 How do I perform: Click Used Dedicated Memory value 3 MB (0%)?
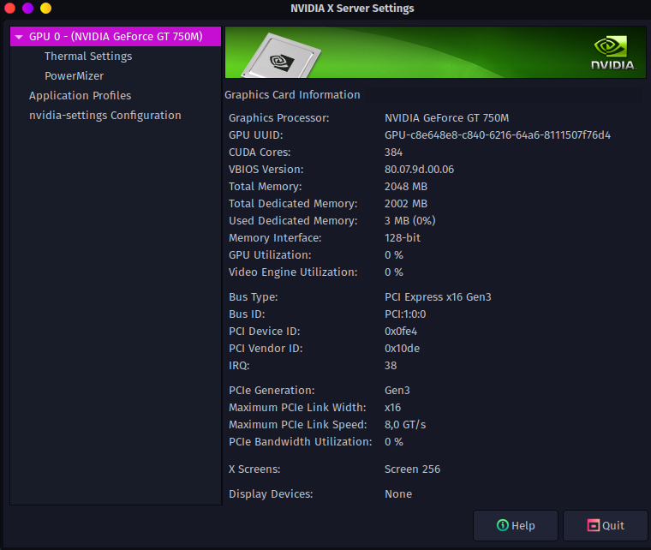409,220
